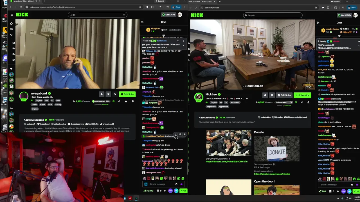Collapse the chat panel in left window
The width and height of the screenshot is (360, 202).
pos(142,22)
